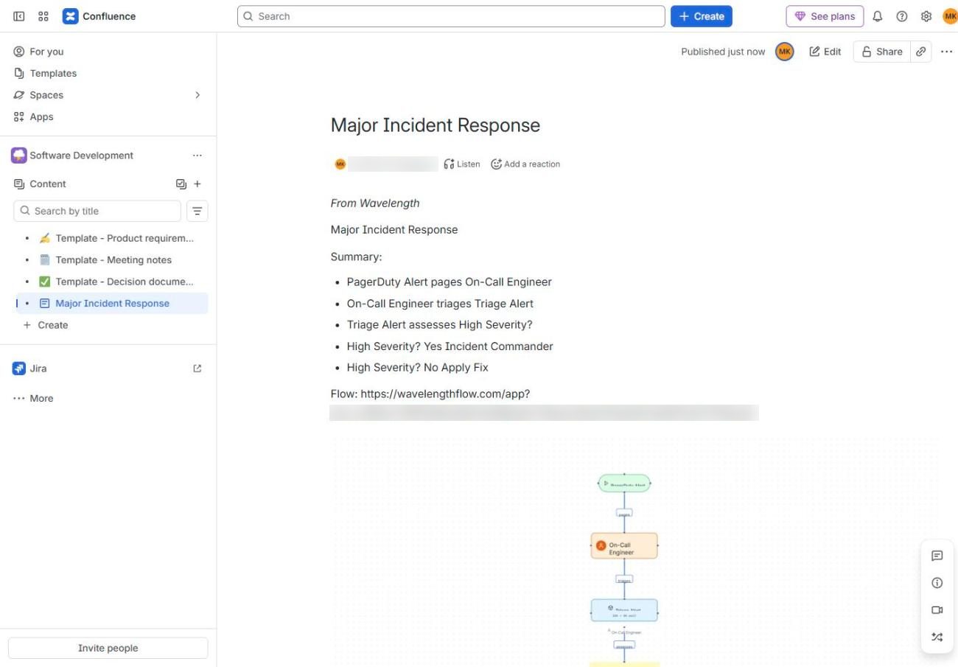
Task: Open the help question mark icon
Action: pos(901,16)
